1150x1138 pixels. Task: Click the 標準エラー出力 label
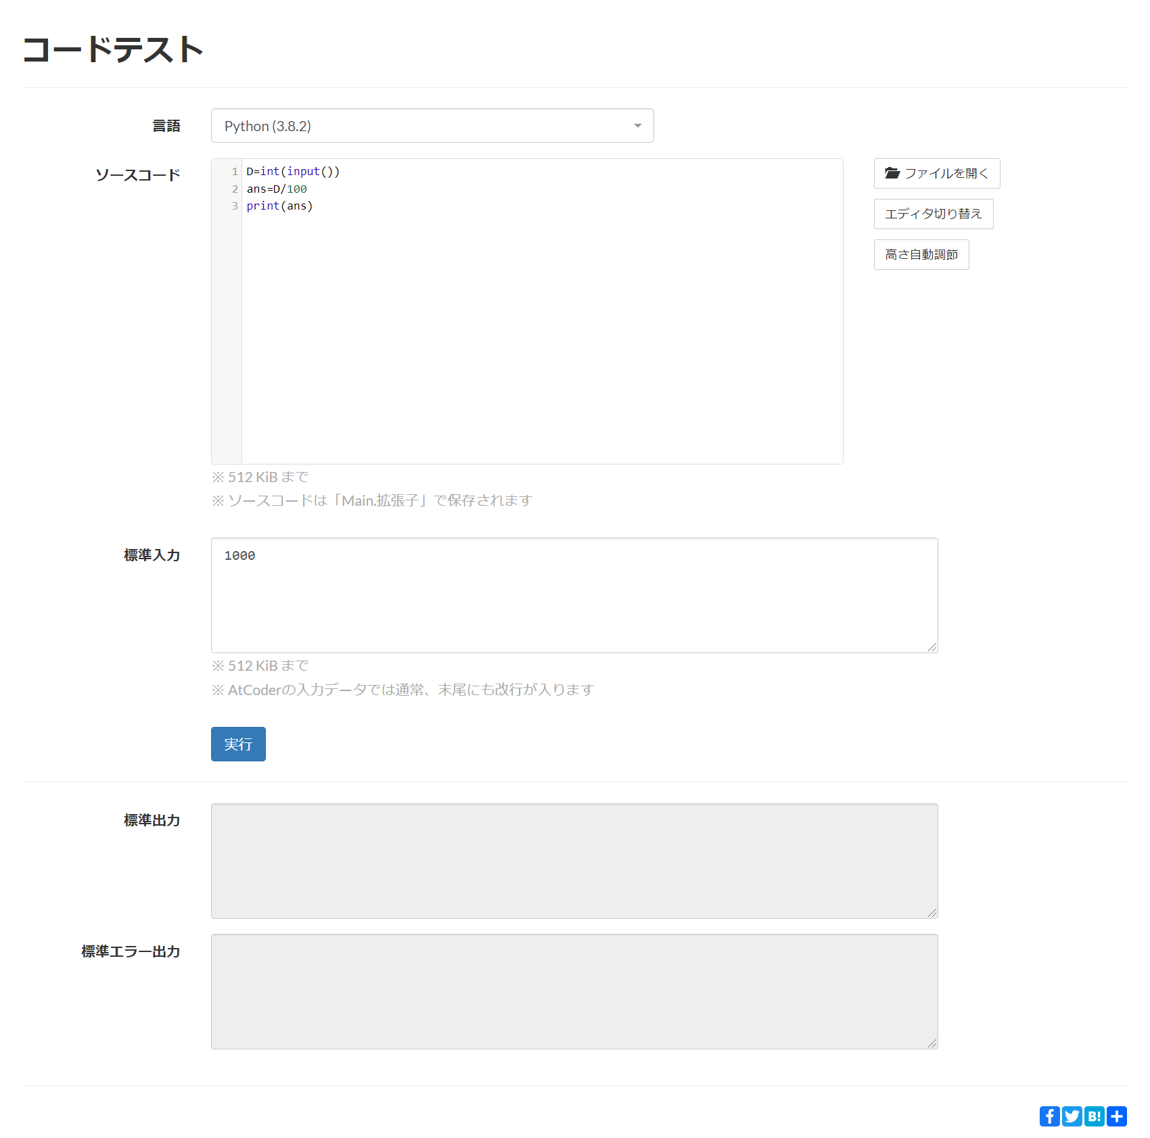point(131,951)
